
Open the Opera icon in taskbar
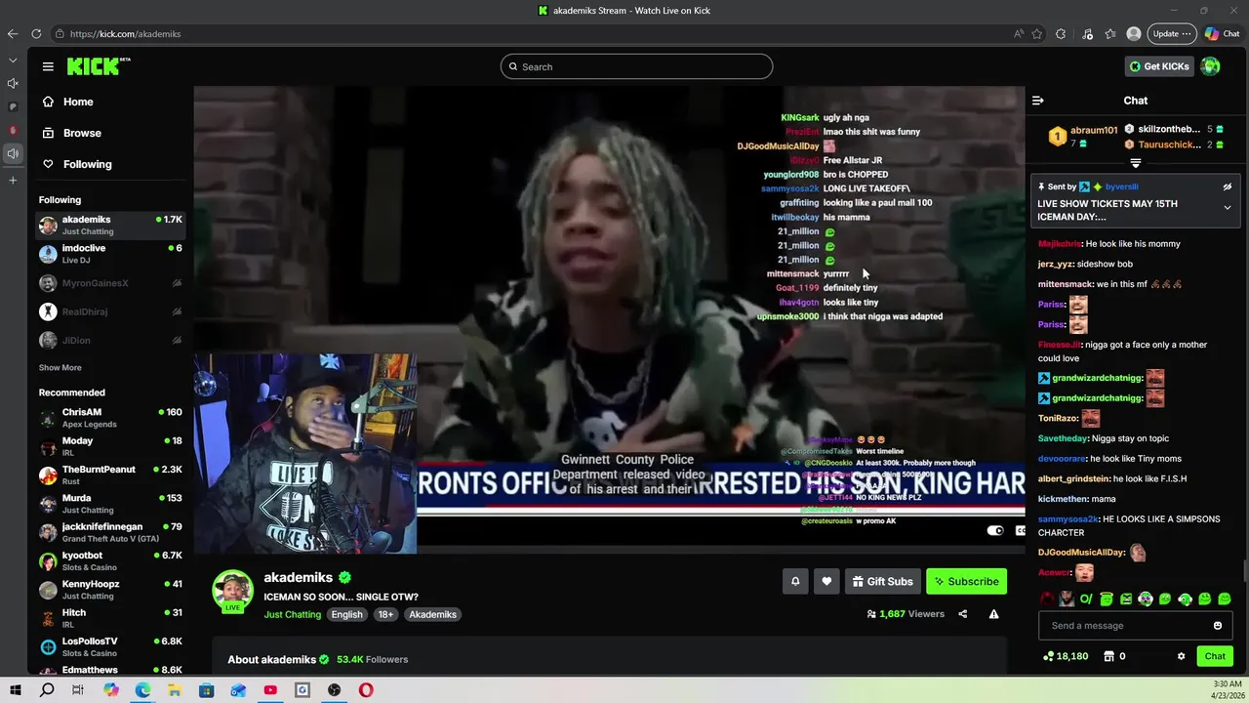tap(366, 690)
